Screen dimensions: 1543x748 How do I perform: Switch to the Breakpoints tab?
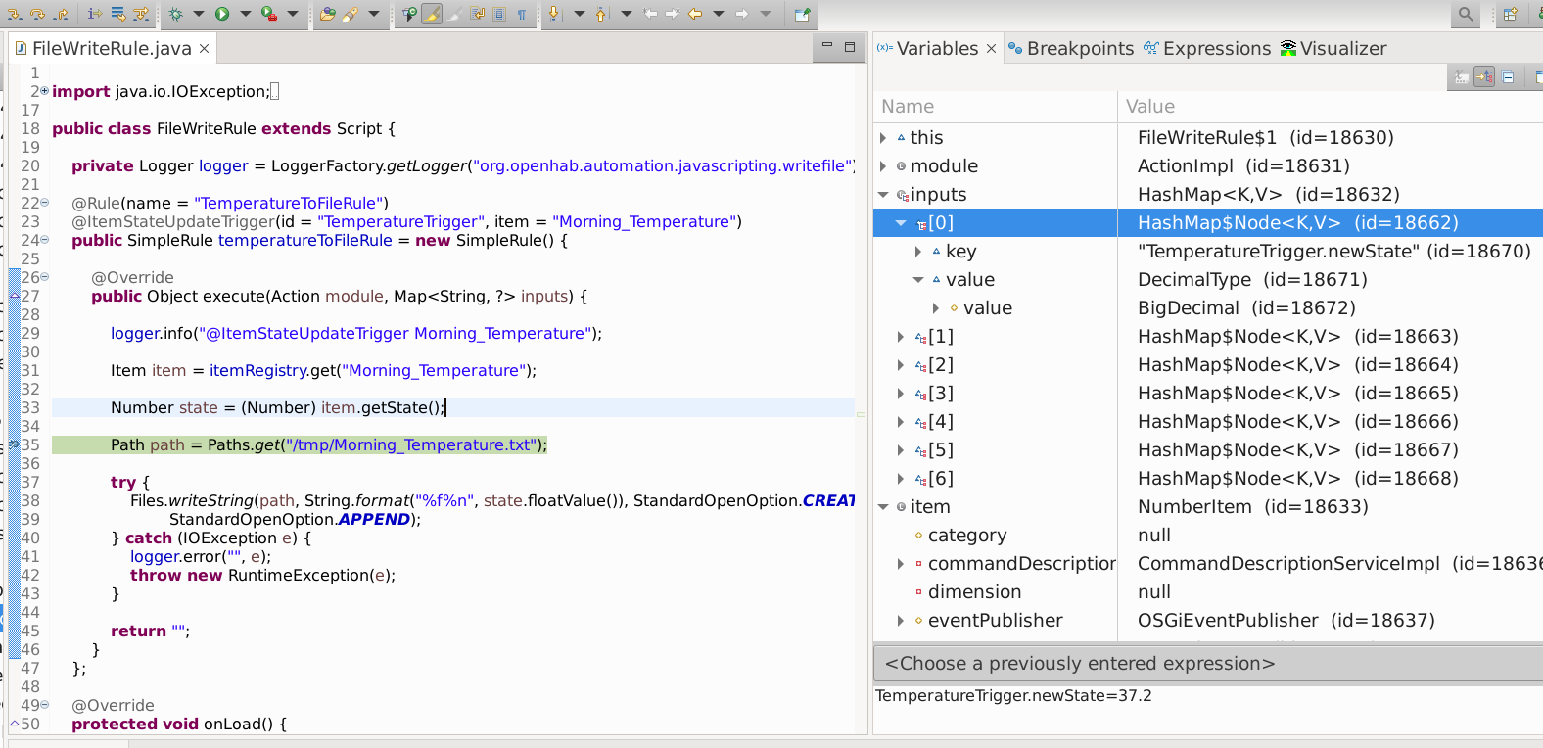click(x=1079, y=49)
